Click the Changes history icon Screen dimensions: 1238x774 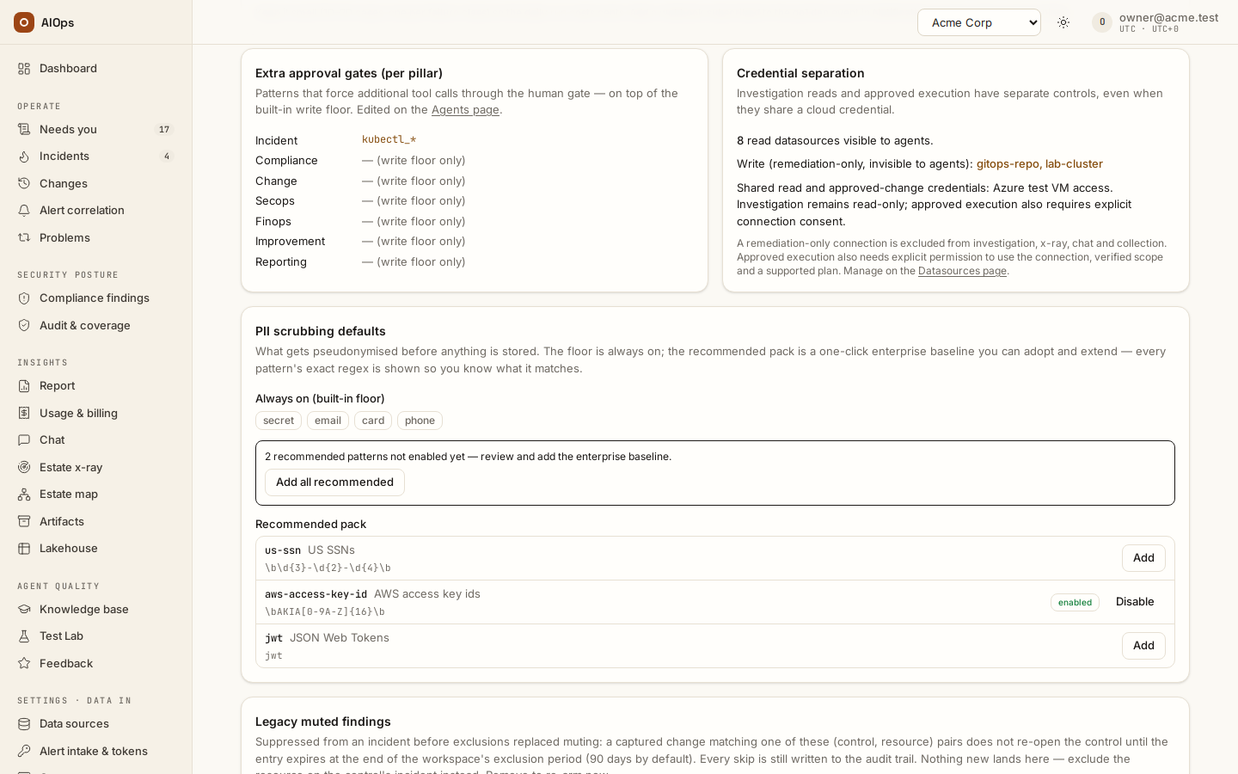click(24, 184)
